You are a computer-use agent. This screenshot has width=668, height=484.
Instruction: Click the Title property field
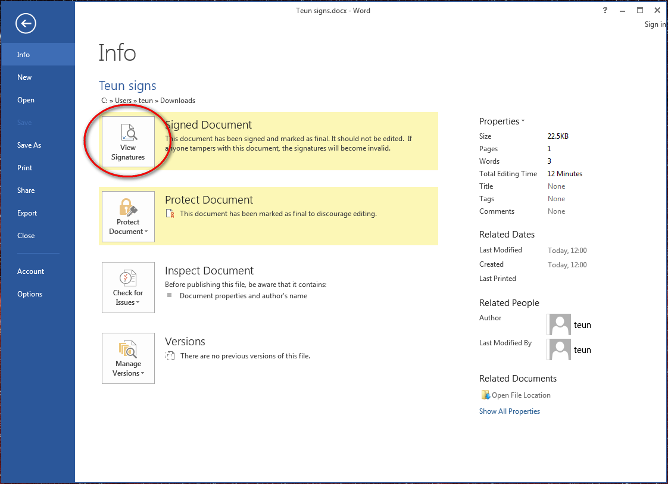click(556, 186)
